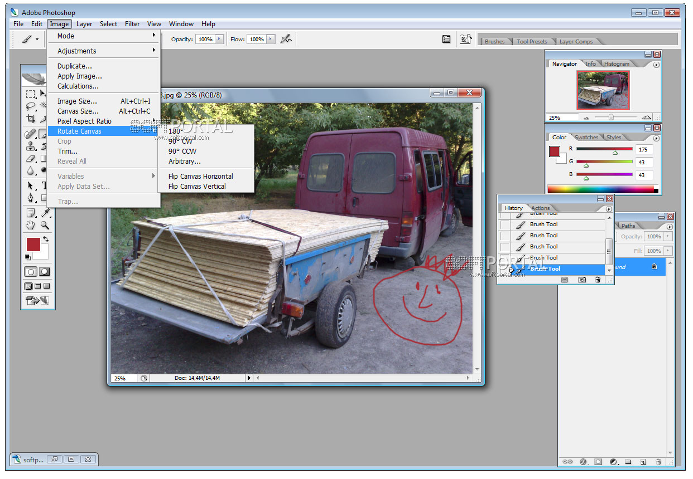Open the Brushes palette toggle icon
Image resolution: width=693 pixels, height=479 pixels.
(446, 39)
